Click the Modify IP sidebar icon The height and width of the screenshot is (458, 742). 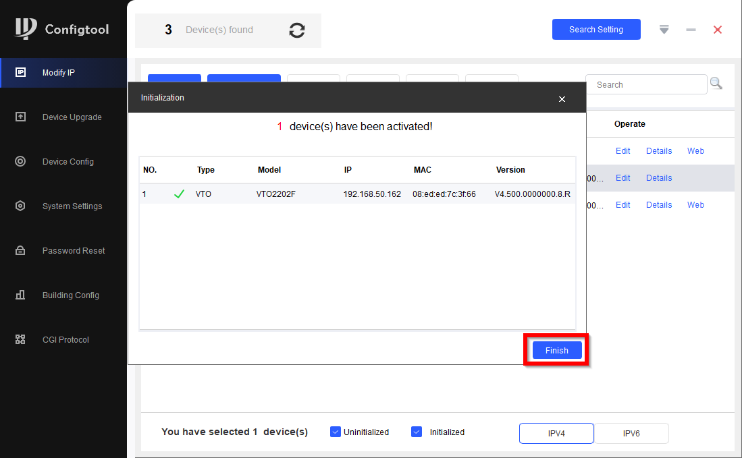20,72
